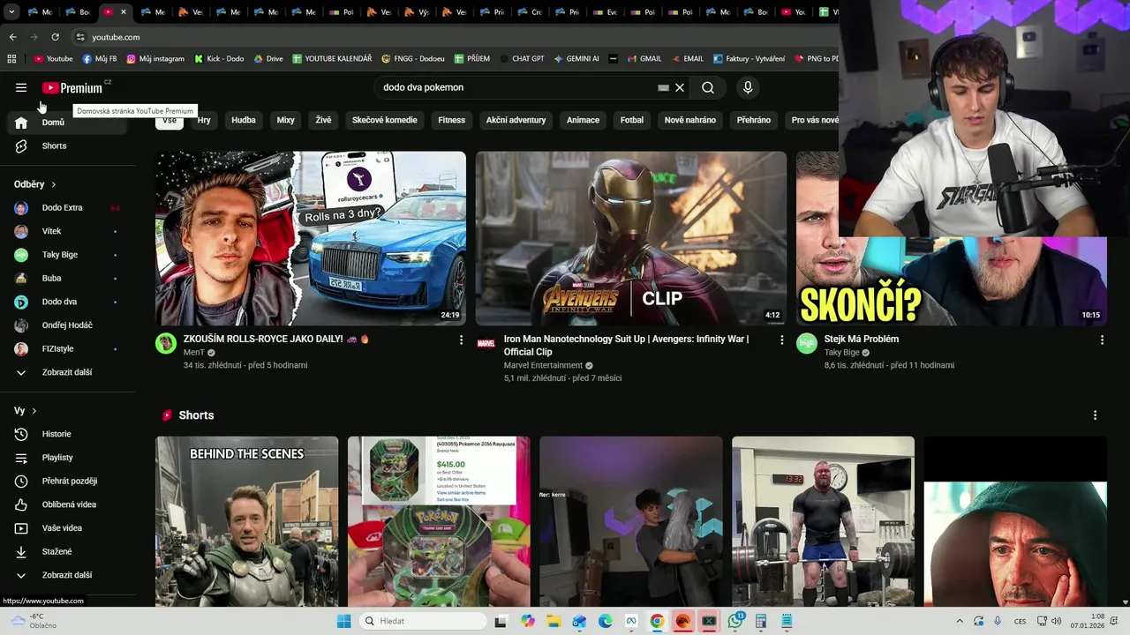This screenshot has width=1130, height=635.
Task: Open the Iron Man Nanotechnology Suit Up thumbnail
Action: point(631,239)
